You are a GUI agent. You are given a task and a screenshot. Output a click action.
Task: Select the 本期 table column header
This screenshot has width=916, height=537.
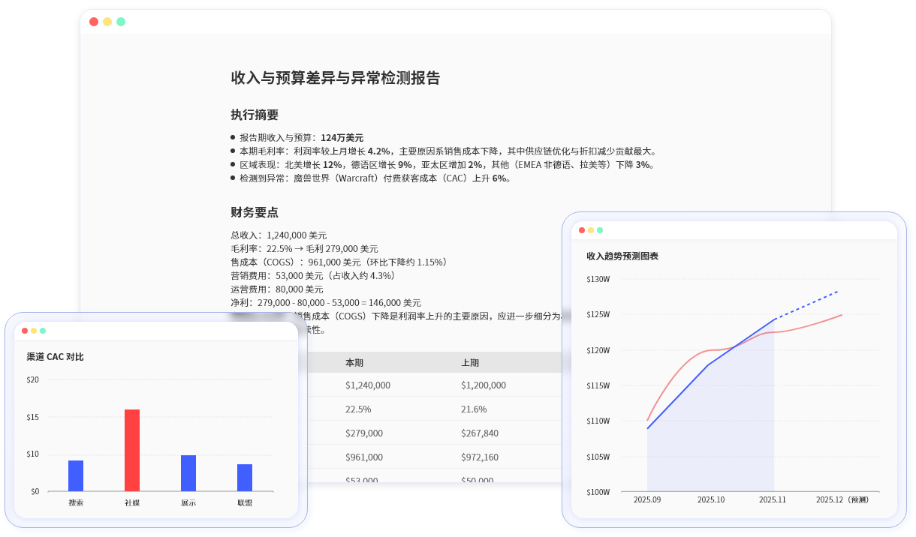(353, 362)
